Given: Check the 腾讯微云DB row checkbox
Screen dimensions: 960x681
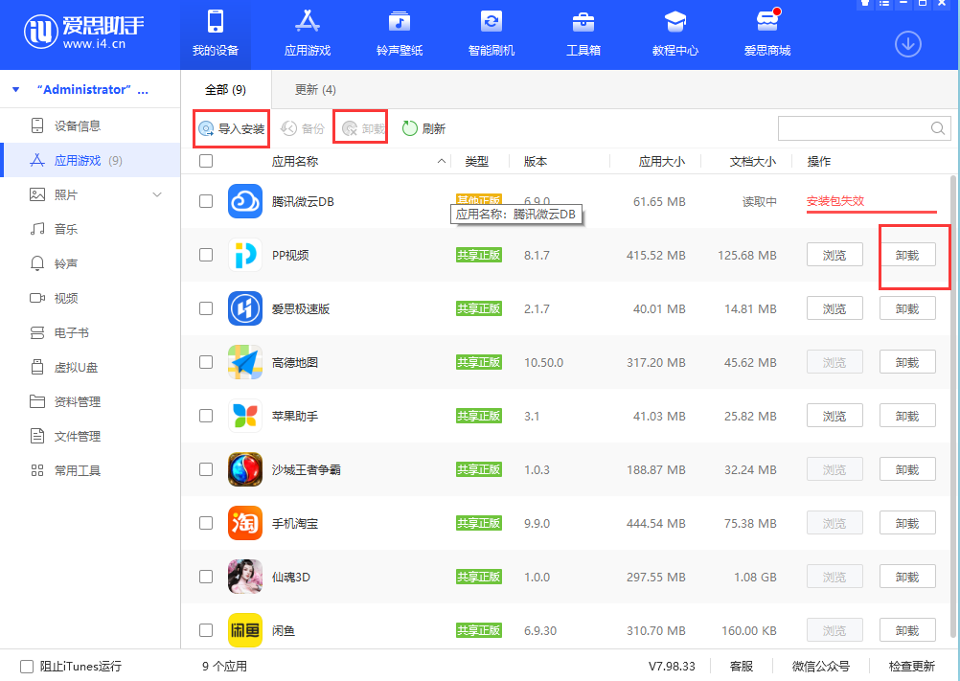Looking at the screenshot, I should (x=206, y=201).
